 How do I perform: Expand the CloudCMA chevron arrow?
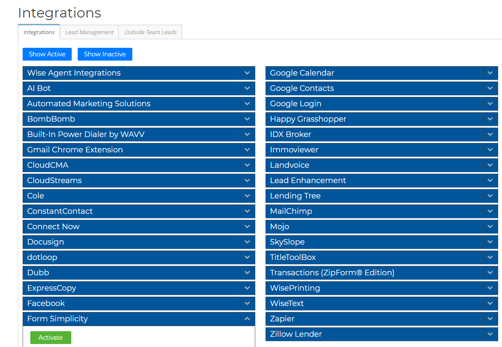coord(247,165)
